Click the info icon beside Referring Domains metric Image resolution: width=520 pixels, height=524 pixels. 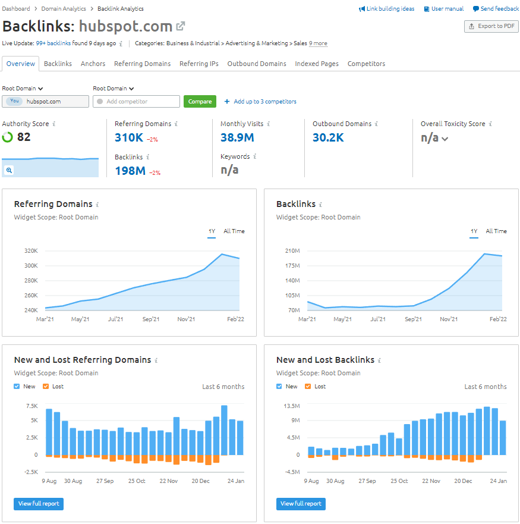pos(176,124)
